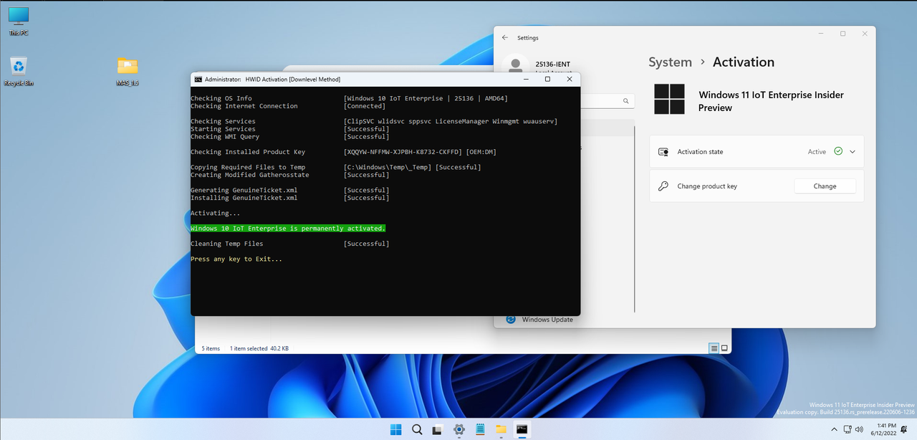Image resolution: width=917 pixels, height=440 pixels.
Task: Minimize the Settings window
Action: point(820,34)
